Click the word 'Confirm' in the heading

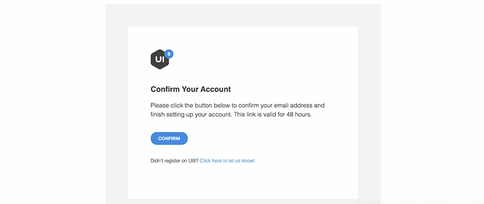point(165,90)
